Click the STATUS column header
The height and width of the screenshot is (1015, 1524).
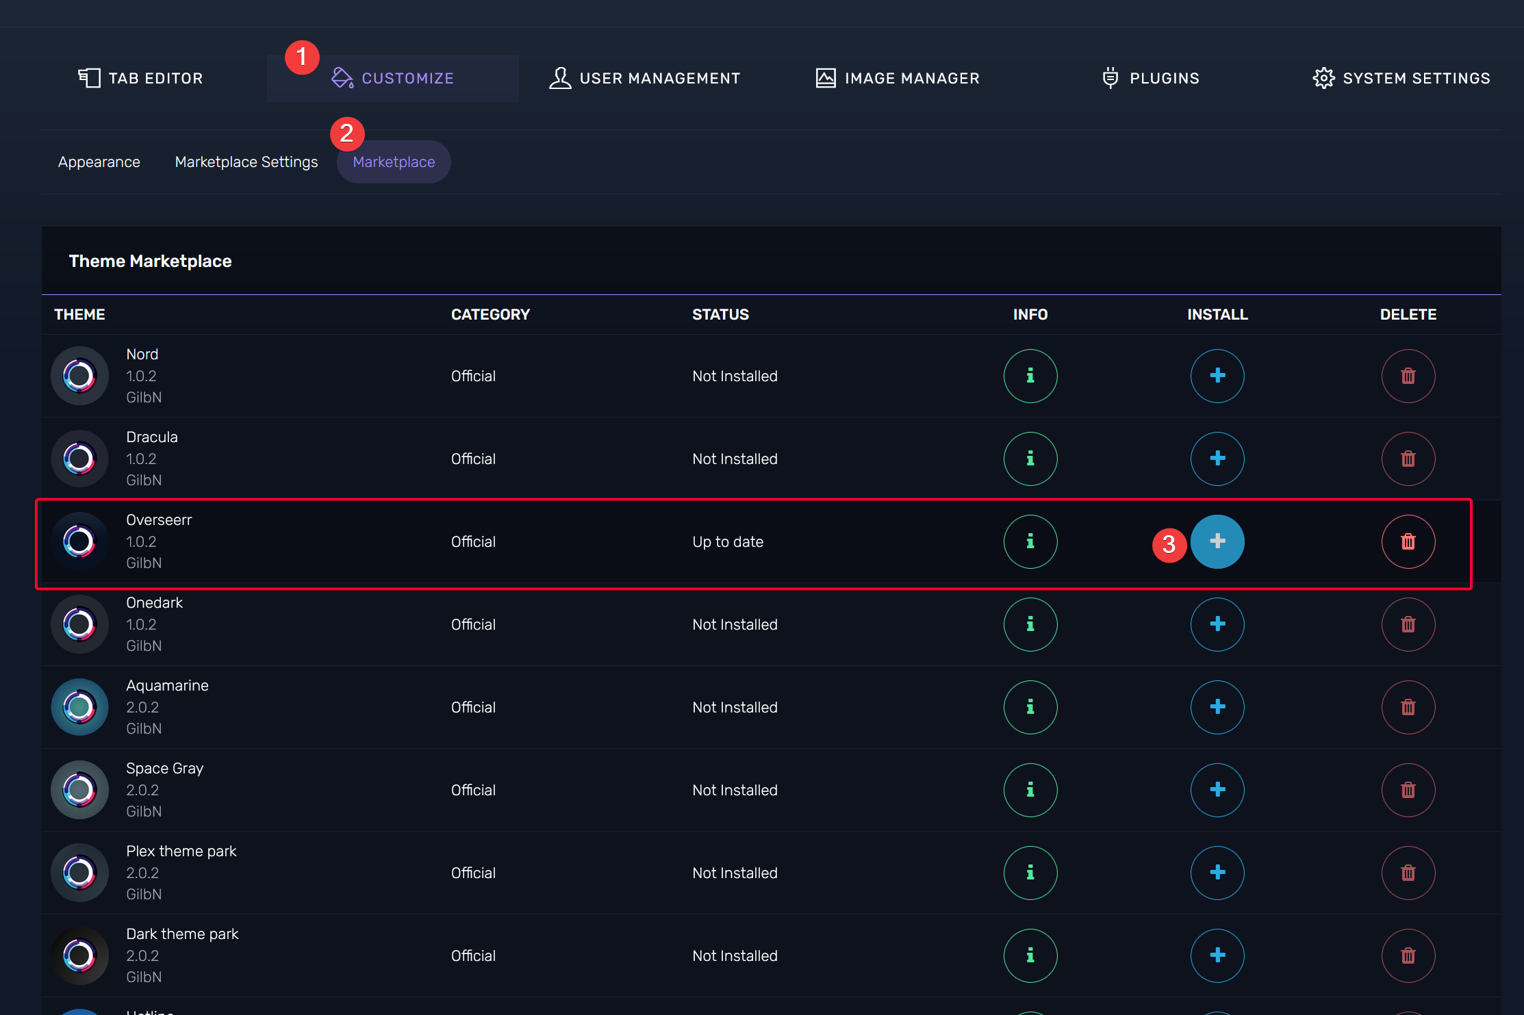(x=720, y=314)
